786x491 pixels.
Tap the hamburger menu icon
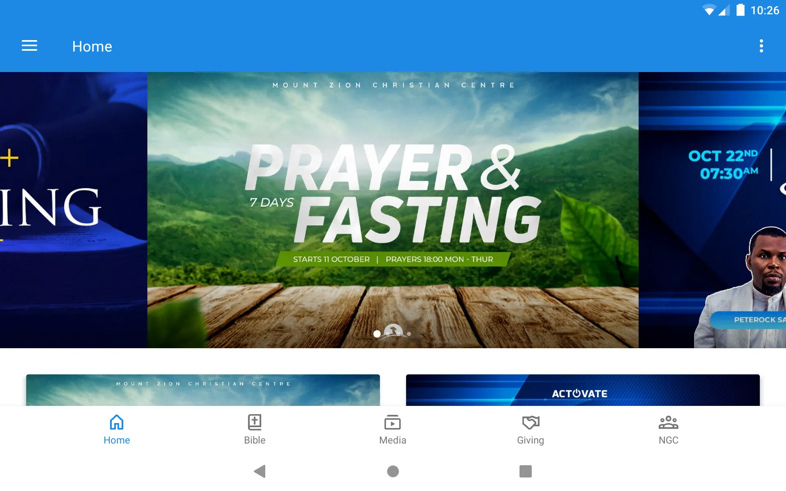(x=29, y=46)
